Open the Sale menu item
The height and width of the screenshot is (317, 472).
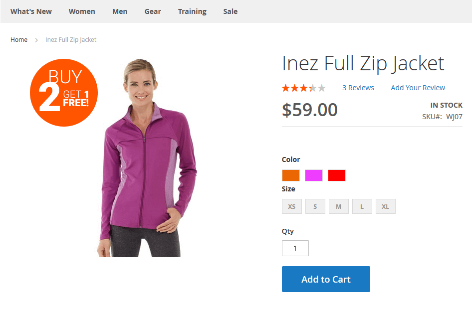tap(231, 11)
